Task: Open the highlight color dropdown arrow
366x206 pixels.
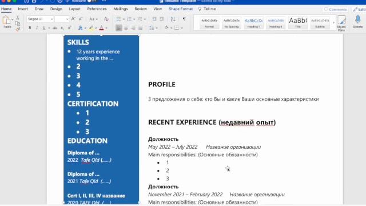Action: click(96, 28)
